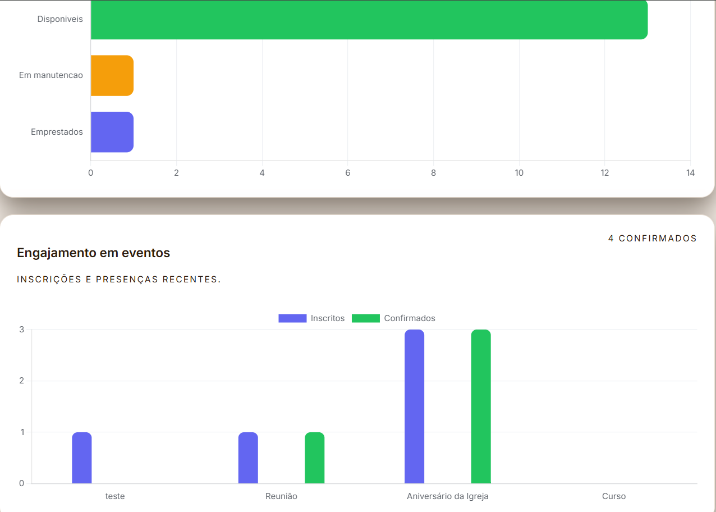Select the orange Em manutencao bar
Screen dimensions: 716x512
pos(111,75)
